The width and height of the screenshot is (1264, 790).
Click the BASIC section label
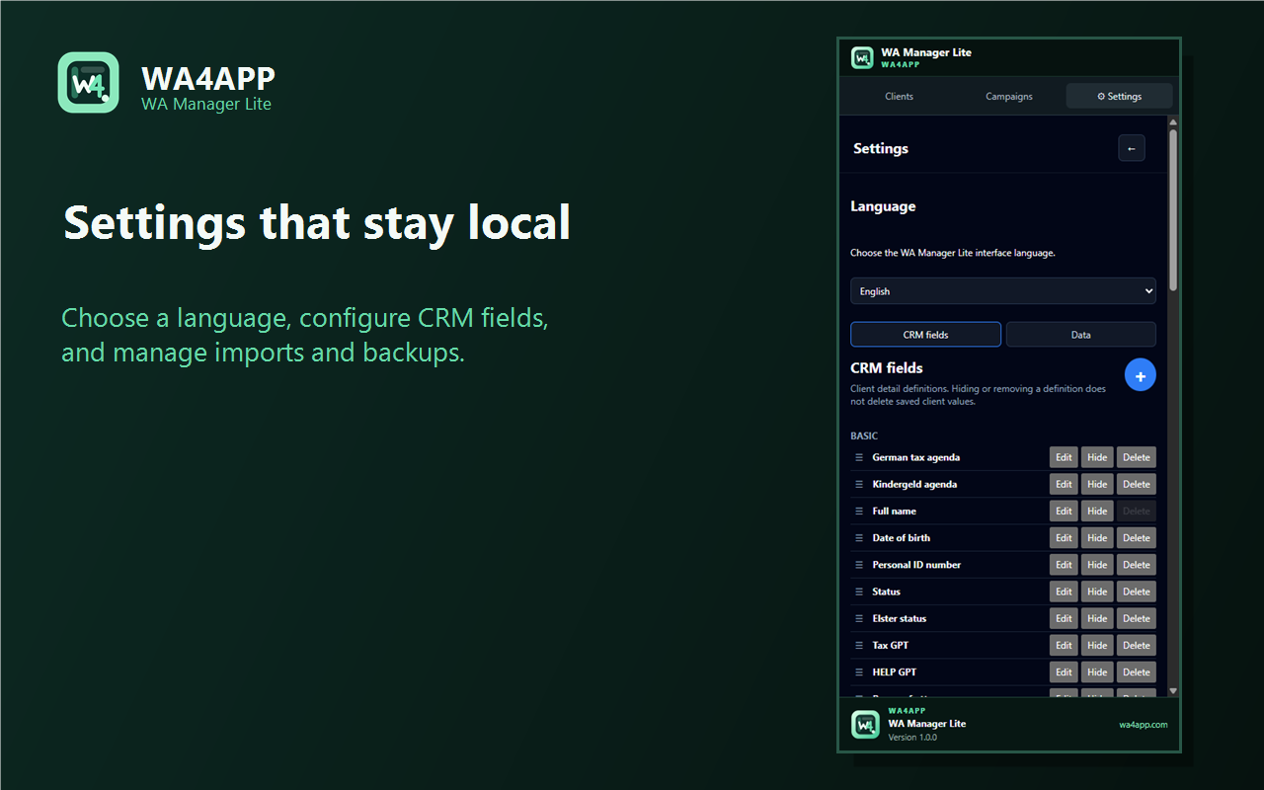pyautogui.click(x=864, y=435)
